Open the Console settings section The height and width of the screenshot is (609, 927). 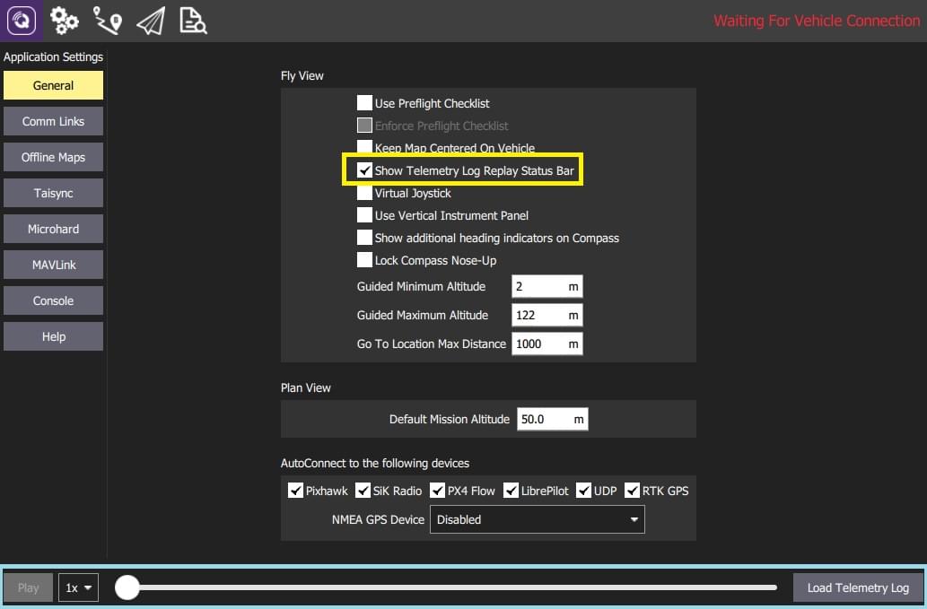coord(53,300)
